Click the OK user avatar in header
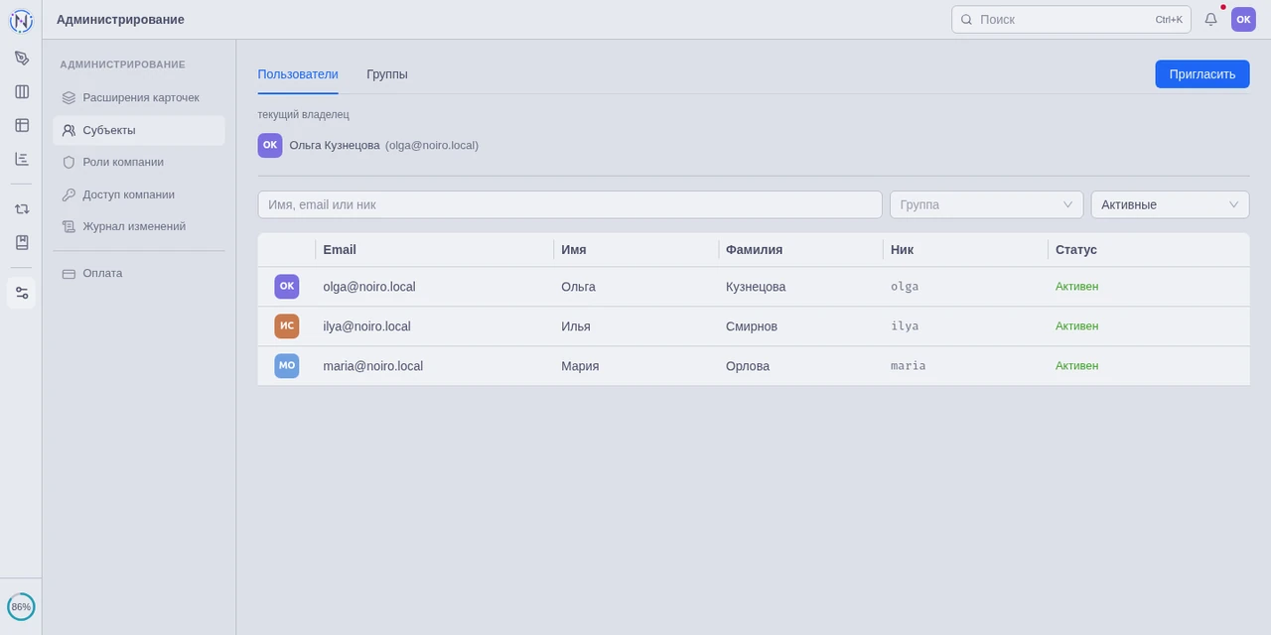1271x635 pixels. (1243, 19)
